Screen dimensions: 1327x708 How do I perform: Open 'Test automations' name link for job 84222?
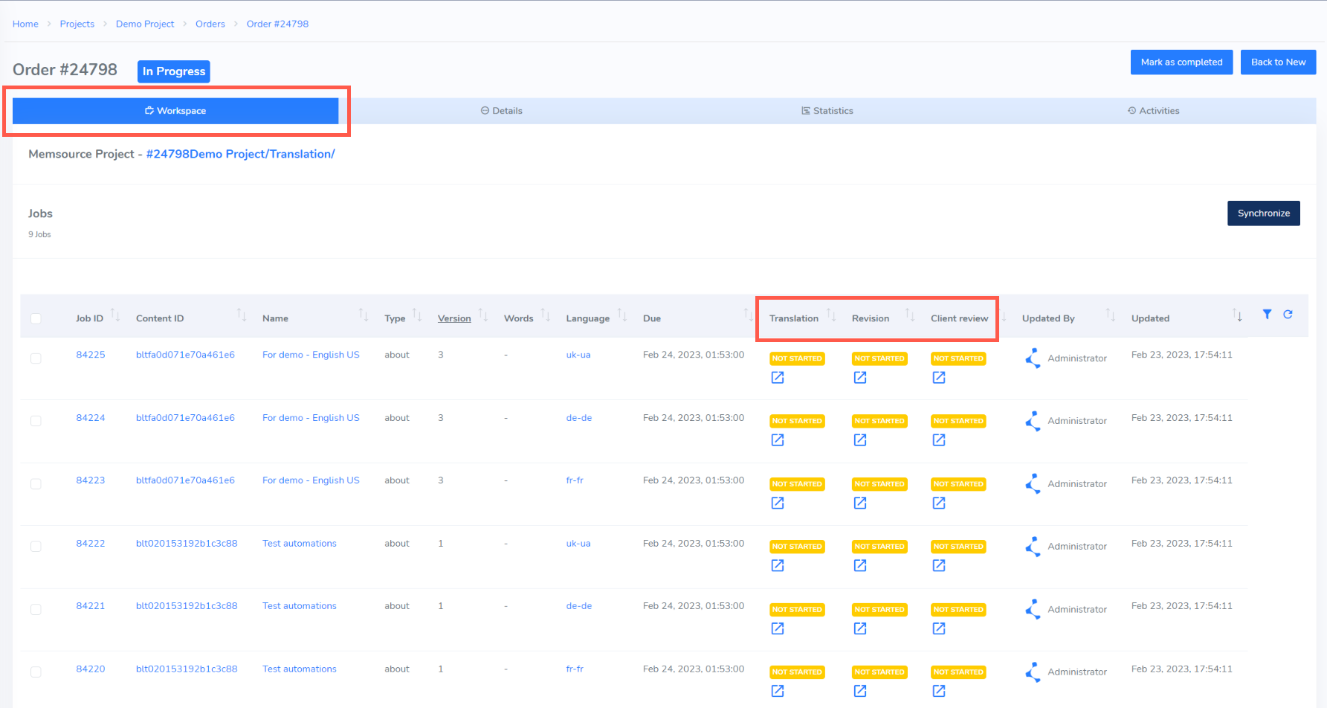(x=300, y=544)
